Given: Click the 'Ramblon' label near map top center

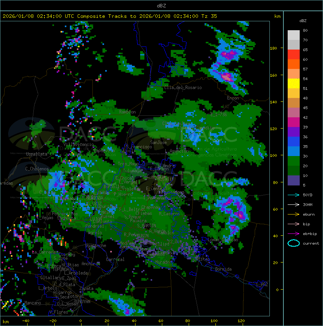Looking at the screenshot, I should tap(127, 112).
